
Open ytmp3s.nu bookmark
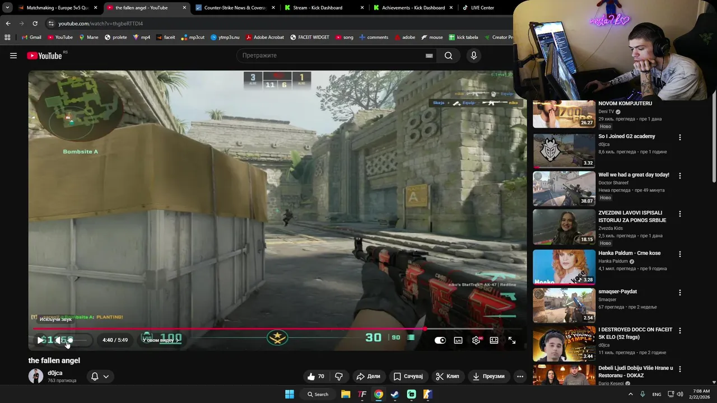coord(225,38)
